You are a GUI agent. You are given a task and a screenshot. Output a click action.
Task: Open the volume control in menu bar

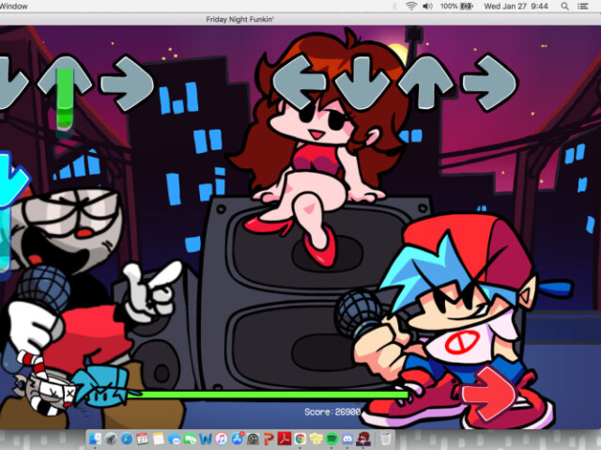pyautogui.click(x=429, y=6)
